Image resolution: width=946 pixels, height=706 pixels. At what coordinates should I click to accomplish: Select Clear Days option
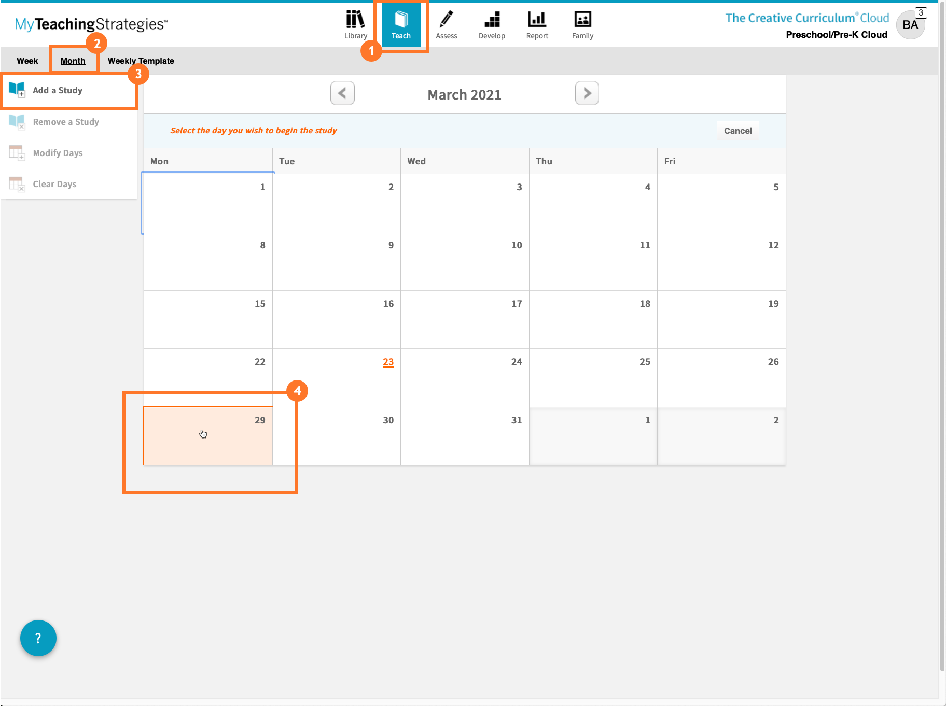tap(54, 184)
